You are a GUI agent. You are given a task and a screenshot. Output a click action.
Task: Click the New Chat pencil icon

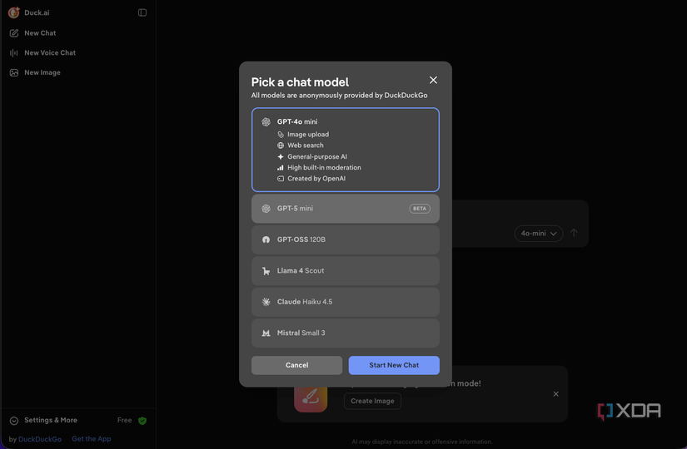(x=14, y=33)
